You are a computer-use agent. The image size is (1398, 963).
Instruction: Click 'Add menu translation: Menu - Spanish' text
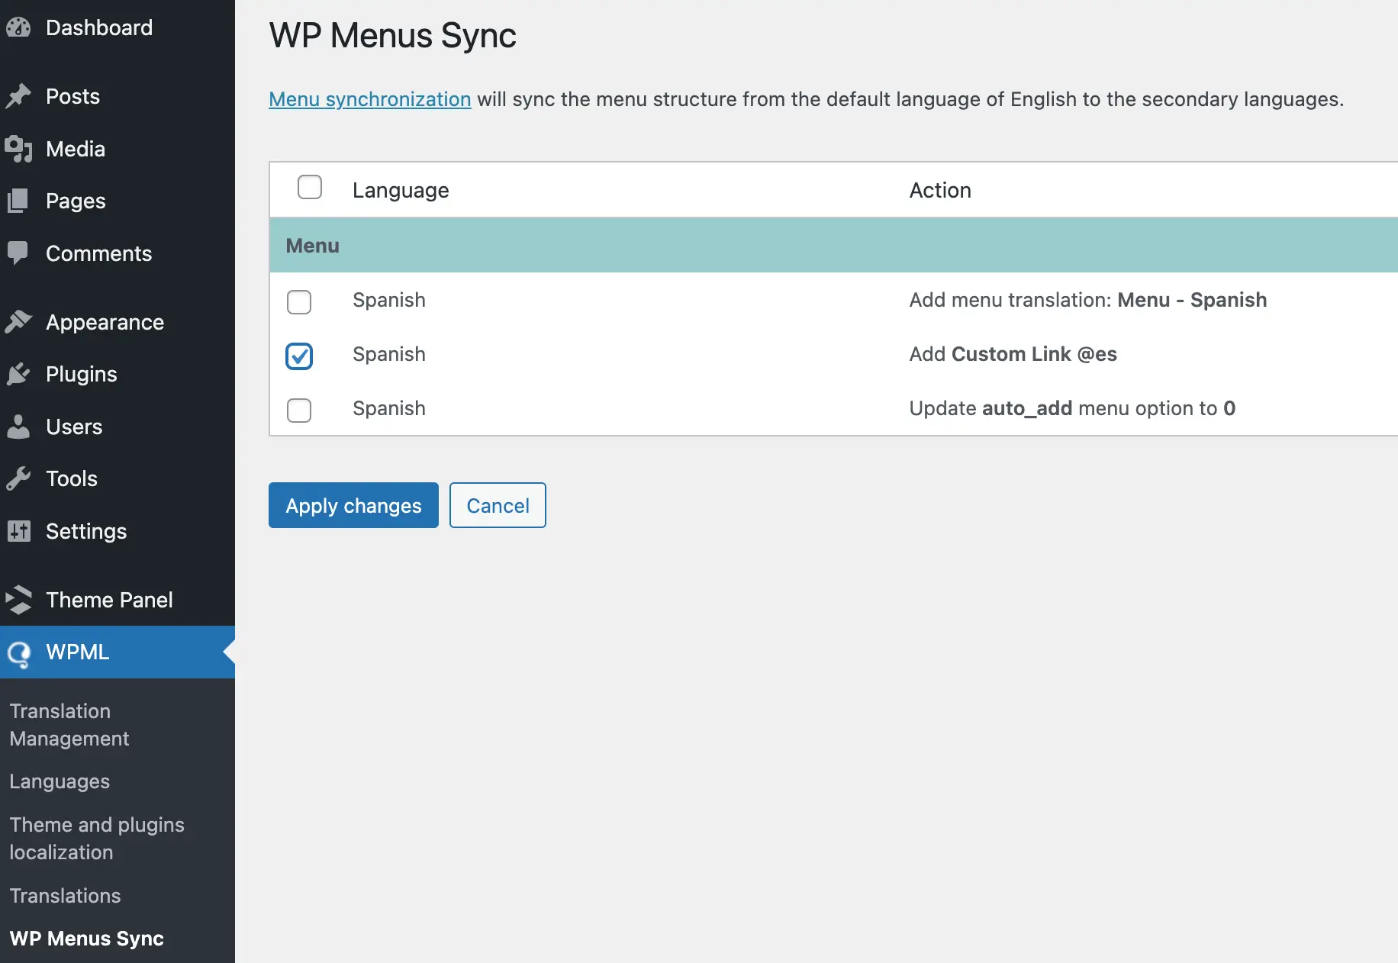tap(1088, 300)
